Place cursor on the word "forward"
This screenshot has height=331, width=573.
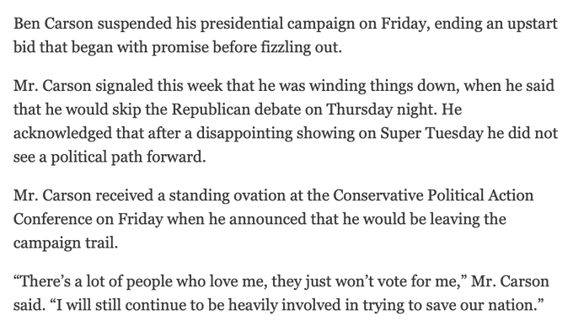174,157
